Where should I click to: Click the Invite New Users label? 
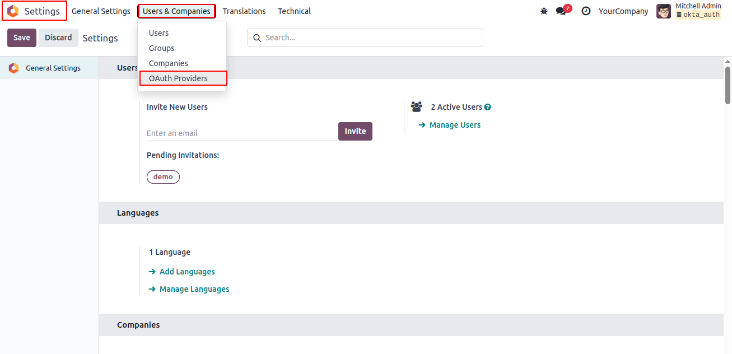coord(177,107)
